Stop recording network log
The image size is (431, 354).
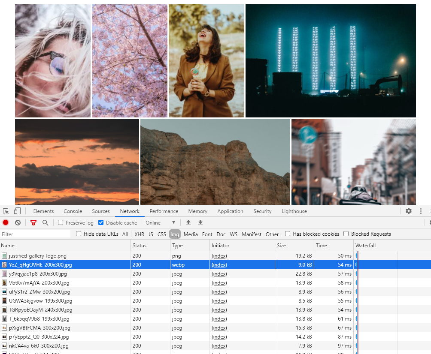coord(6,222)
